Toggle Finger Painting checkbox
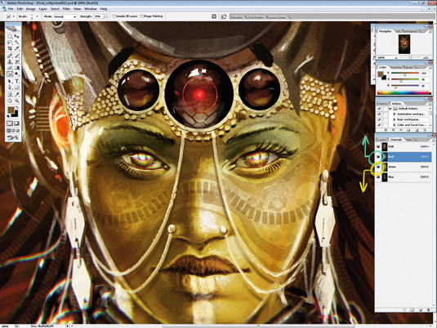 coord(141,16)
